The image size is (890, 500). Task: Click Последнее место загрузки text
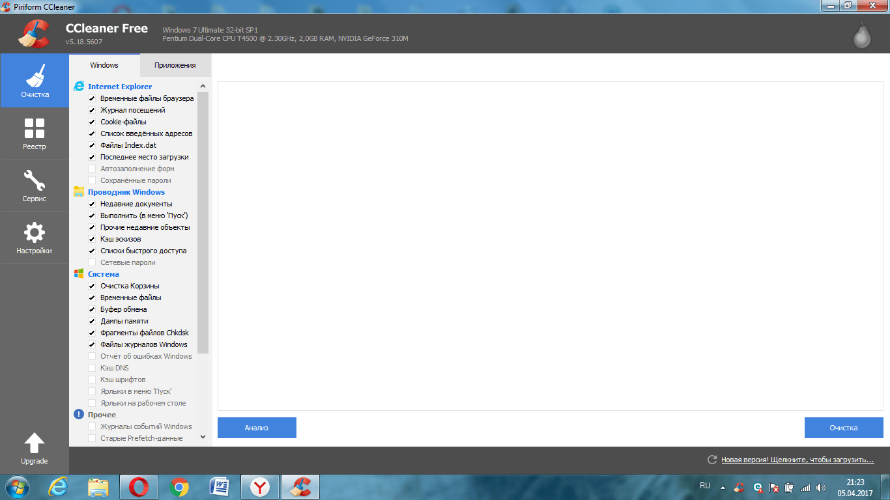point(145,157)
